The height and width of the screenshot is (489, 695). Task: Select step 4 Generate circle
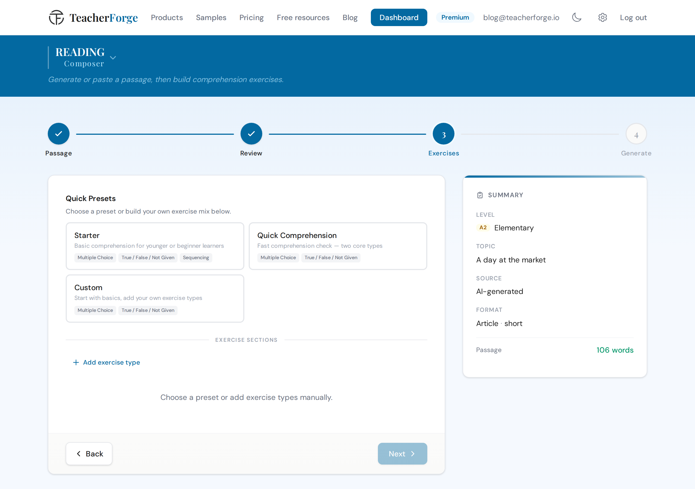pyautogui.click(x=636, y=134)
